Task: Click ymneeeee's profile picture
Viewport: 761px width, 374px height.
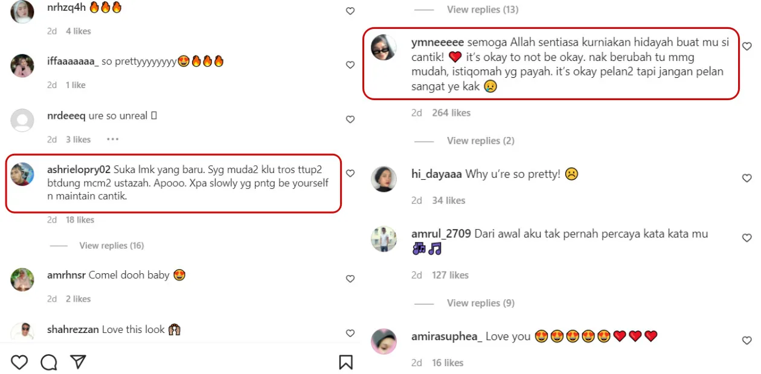Action: (x=384, y=48)
